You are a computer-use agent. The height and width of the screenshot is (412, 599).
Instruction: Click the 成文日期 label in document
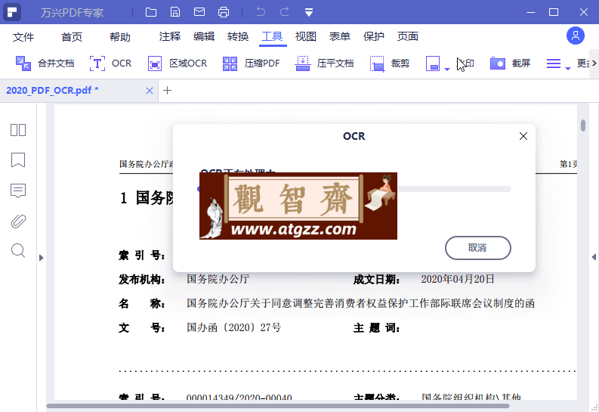(376, 280)
